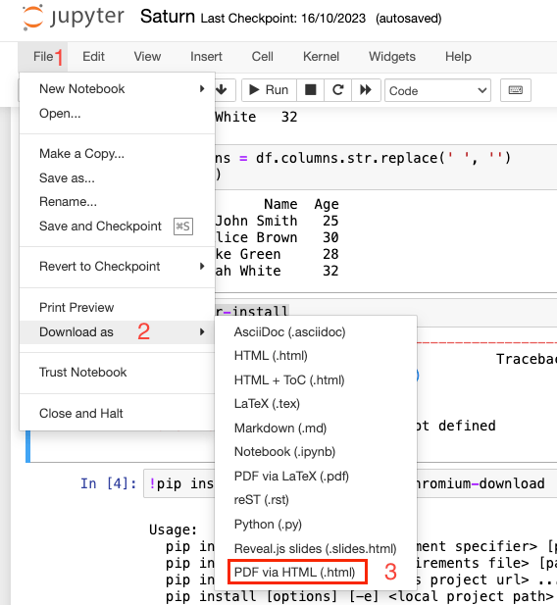This screenshot has width=557, height=605.
Task: Restart and run all with fast-forward icon
Action: [366, 90]
